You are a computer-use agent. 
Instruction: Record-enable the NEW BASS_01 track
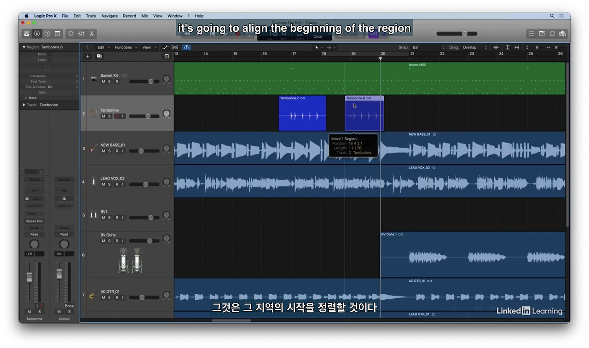(x=117, y=151)
